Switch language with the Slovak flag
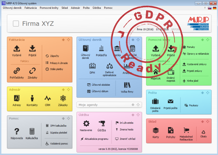Screen dimensions: 218x155 (210, 8)
